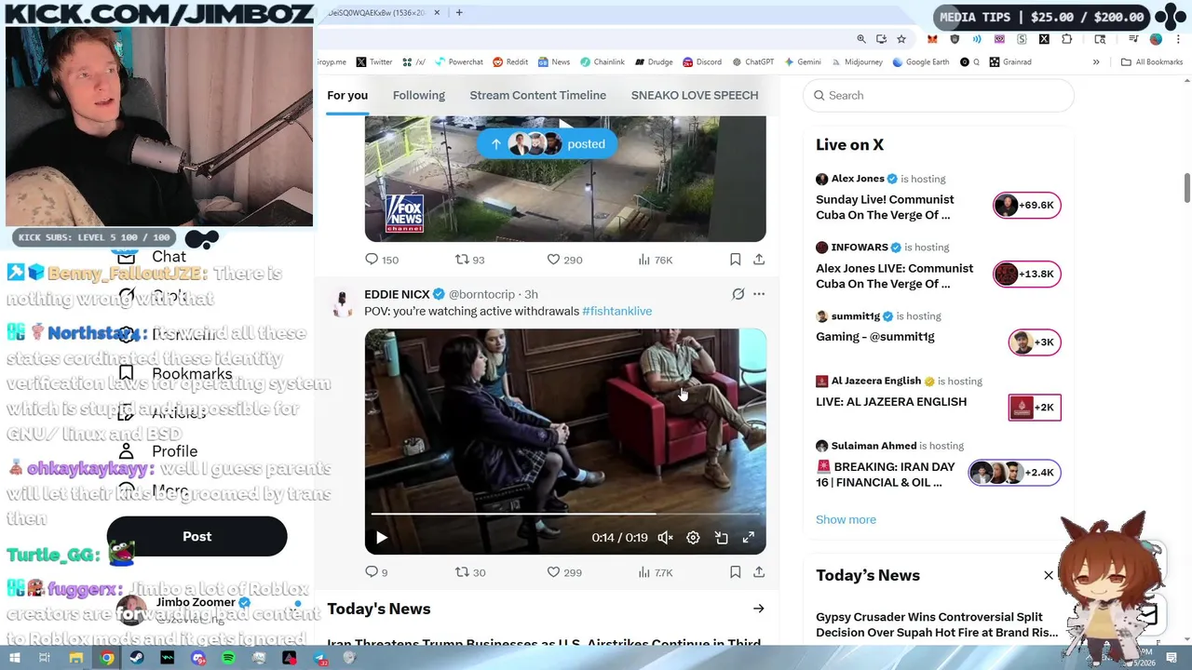This screenshot has width=1192, height=670.
Task: View 76K views analytics icon
Action: coord(656,260)
